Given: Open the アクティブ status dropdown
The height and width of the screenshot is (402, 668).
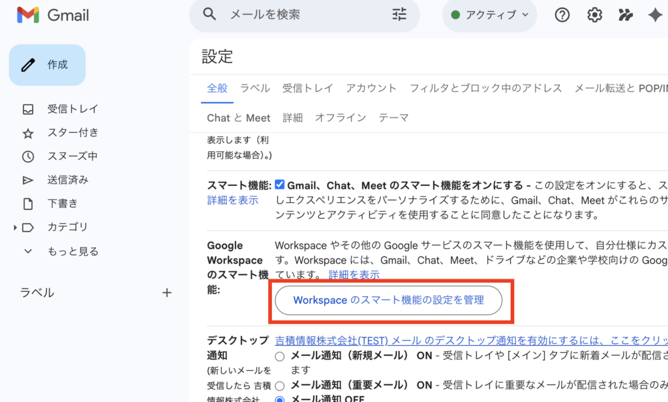Looking at the screenshot, I should [x=489, y=15].
